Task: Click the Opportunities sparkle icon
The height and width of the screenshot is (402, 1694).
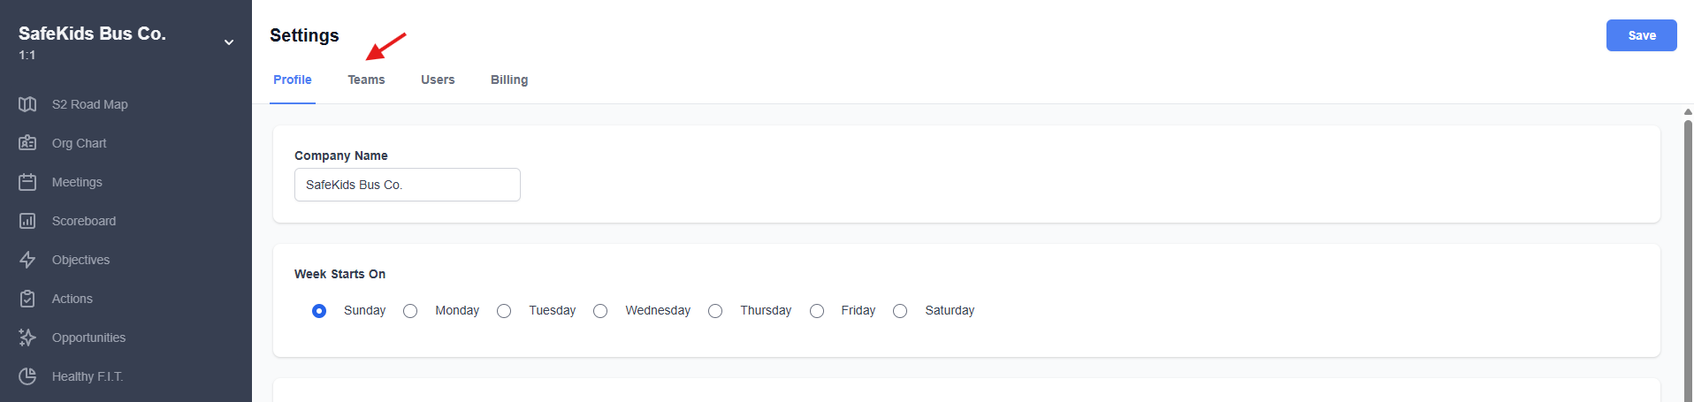Action: point(27,338)
